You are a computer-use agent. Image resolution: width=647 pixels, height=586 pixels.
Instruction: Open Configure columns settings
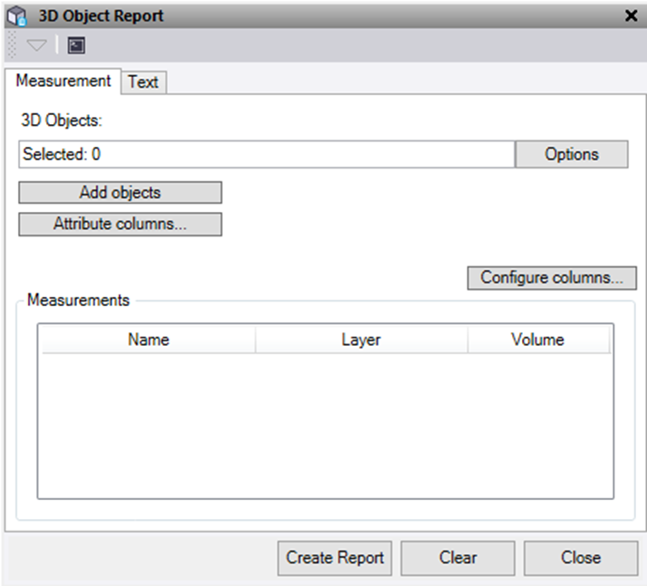[551, 277]
